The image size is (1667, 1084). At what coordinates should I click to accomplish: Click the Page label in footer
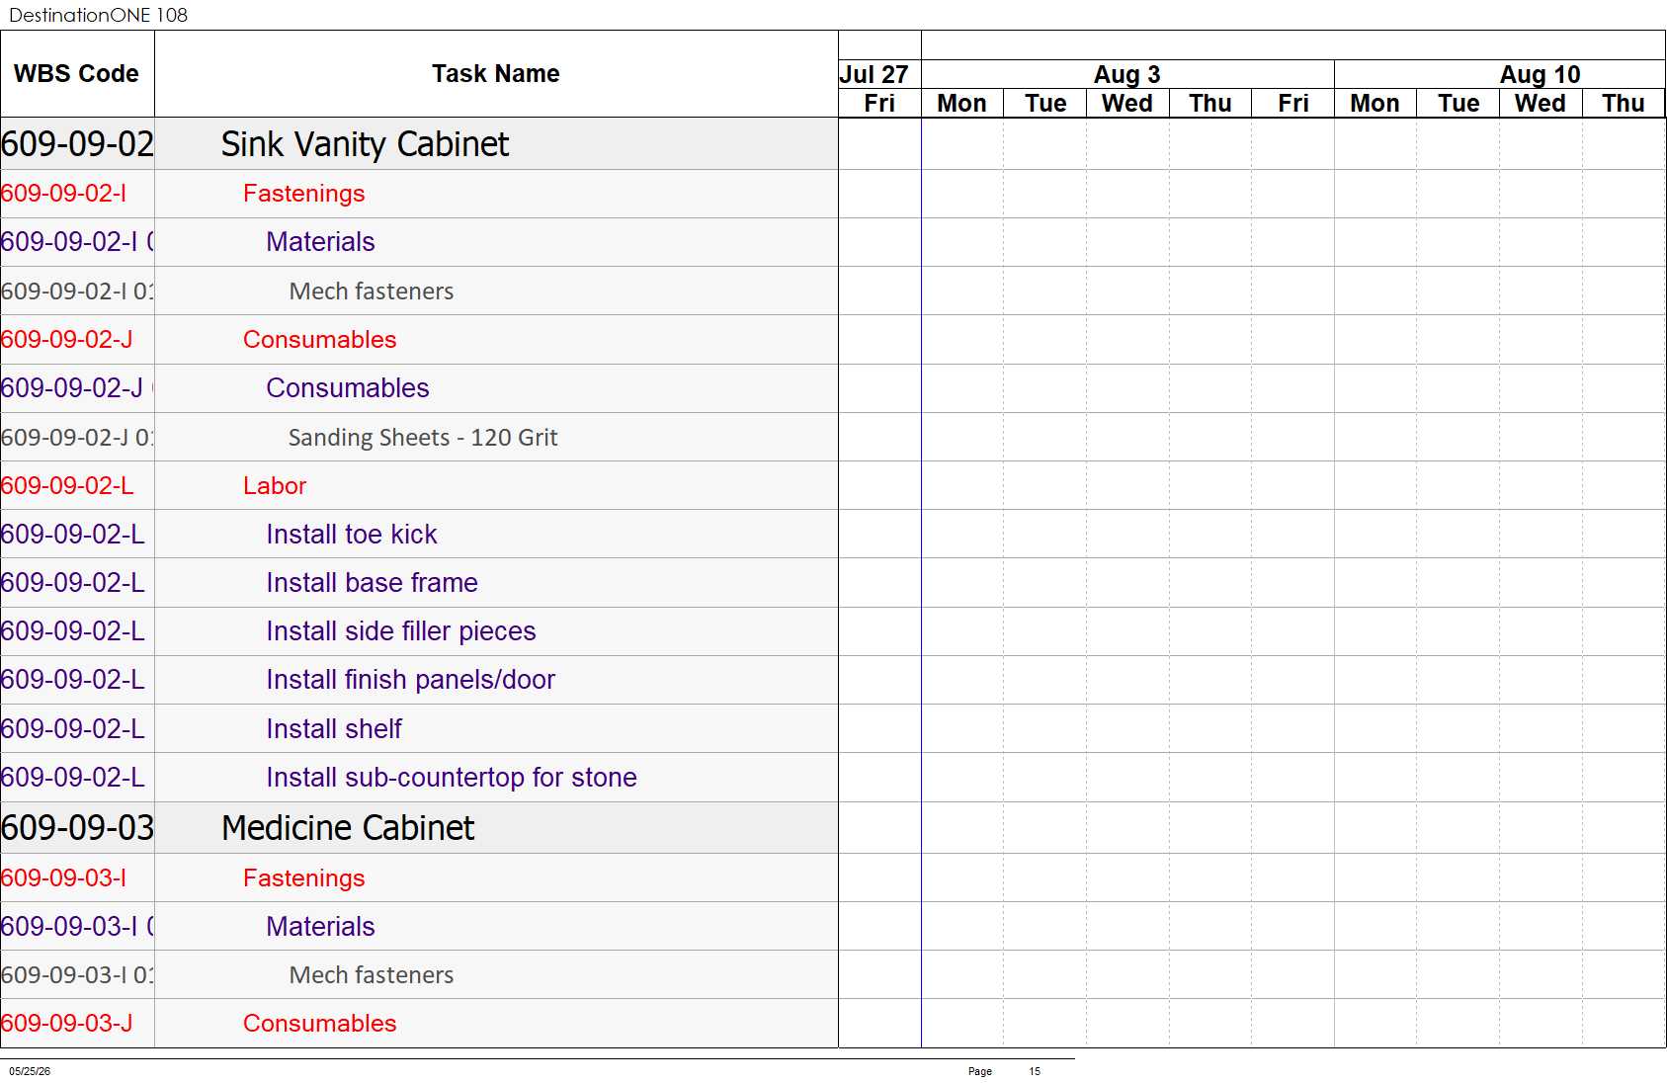980,1071
